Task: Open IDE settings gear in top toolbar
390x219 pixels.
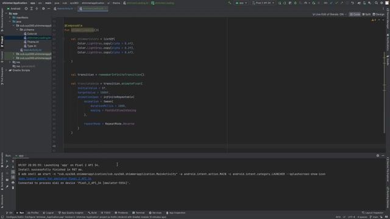Action: pos(381,3)
